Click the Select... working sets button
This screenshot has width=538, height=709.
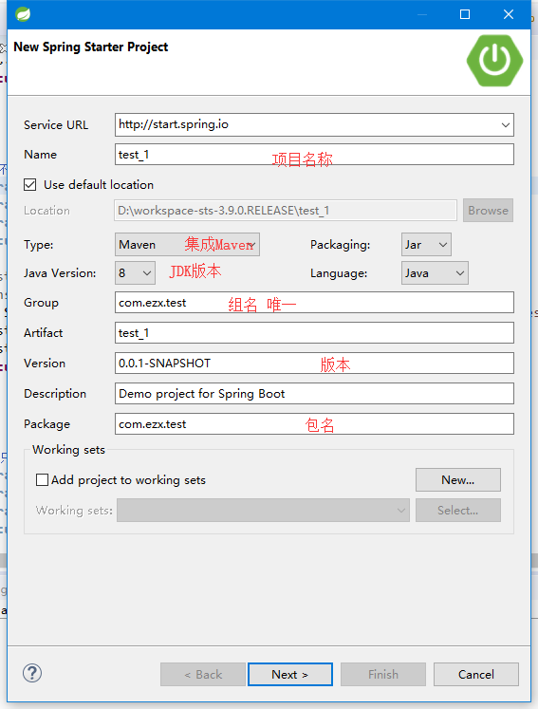coord(458,510)
